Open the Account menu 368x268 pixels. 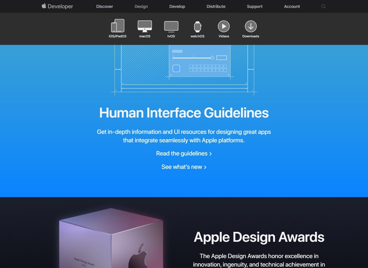[x=292, y=6]
